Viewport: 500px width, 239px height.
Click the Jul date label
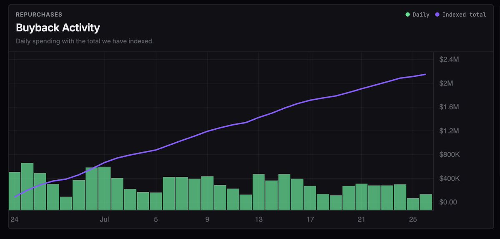[104, 219]
